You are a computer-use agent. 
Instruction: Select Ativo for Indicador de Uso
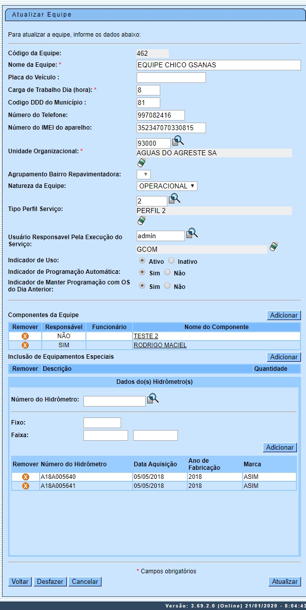tap(142, 261)
